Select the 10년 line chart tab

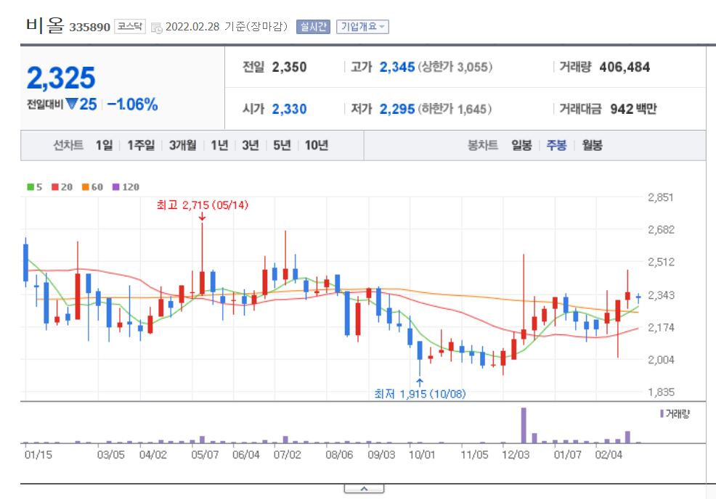317,145
